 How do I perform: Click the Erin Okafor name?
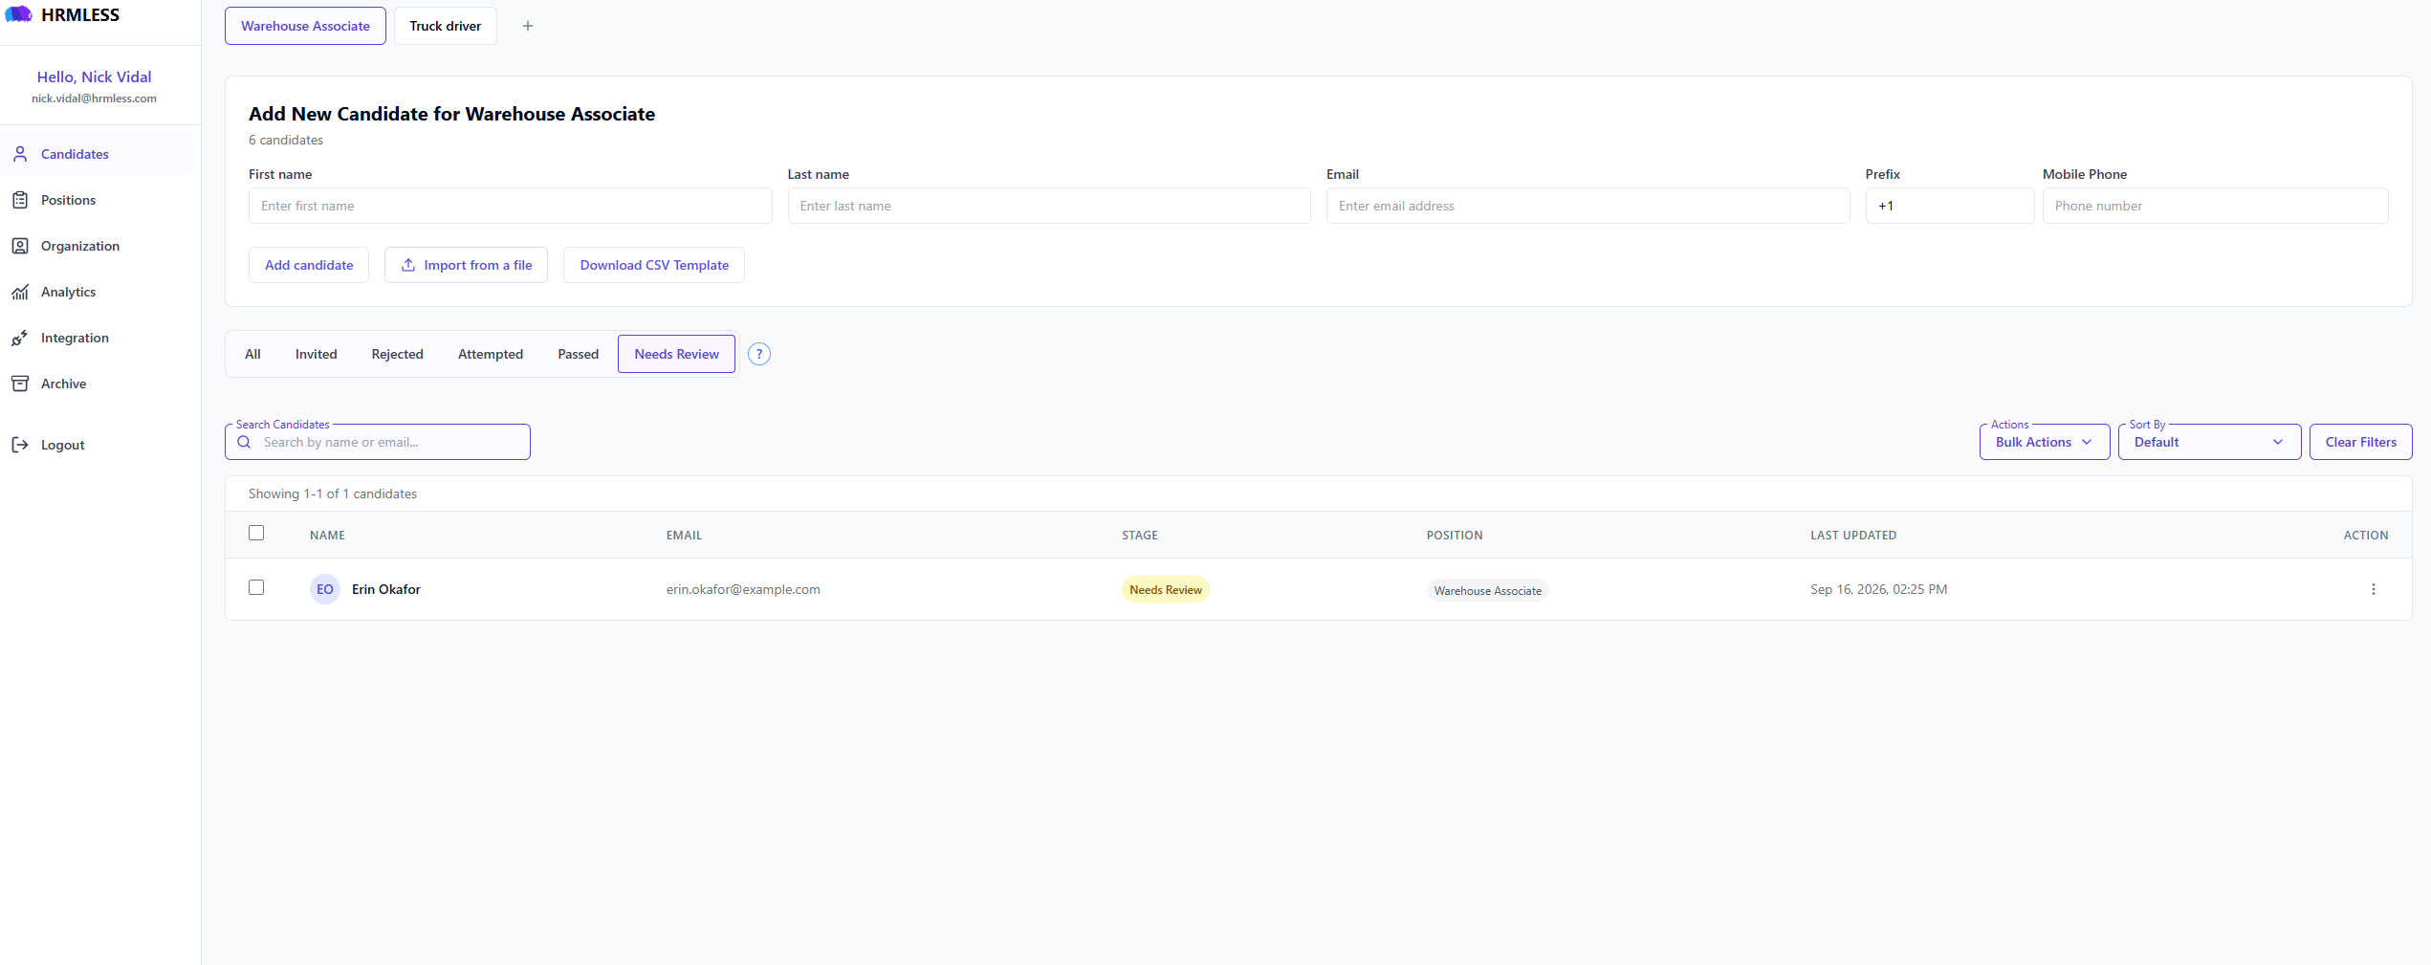(386, 589)
